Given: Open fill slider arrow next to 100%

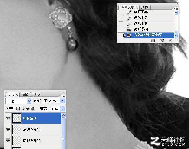Looking at the screenshot, I should (x=62, y=109).
